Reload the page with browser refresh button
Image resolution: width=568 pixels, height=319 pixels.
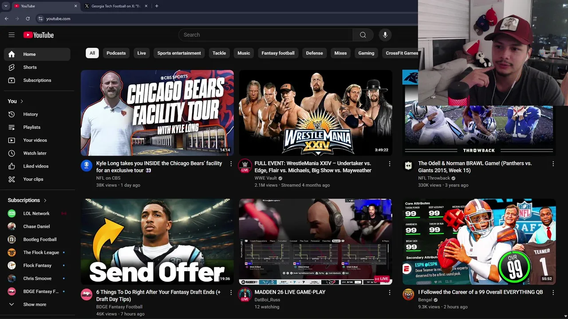tap(28, 19)
